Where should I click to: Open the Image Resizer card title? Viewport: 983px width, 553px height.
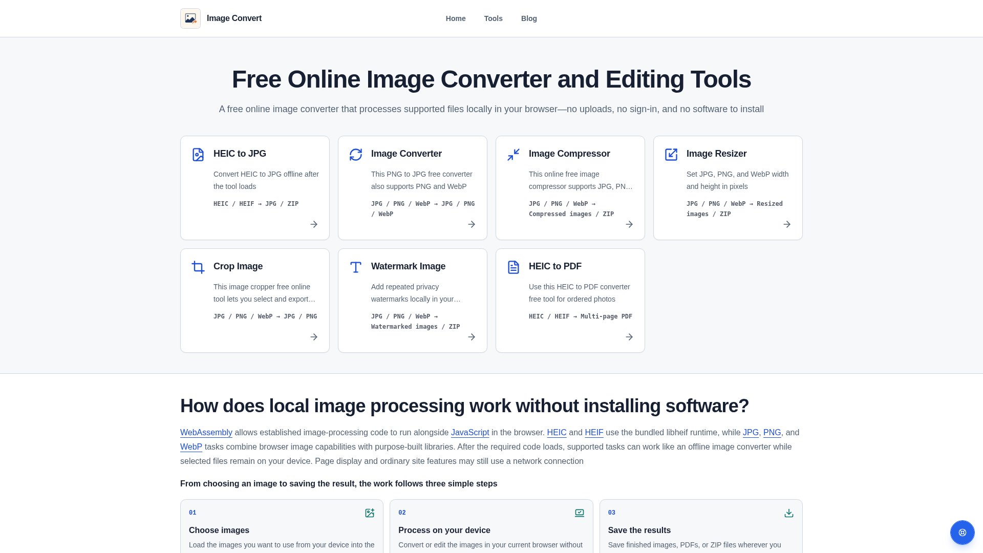pyautogui.click(x=716, y=154)
